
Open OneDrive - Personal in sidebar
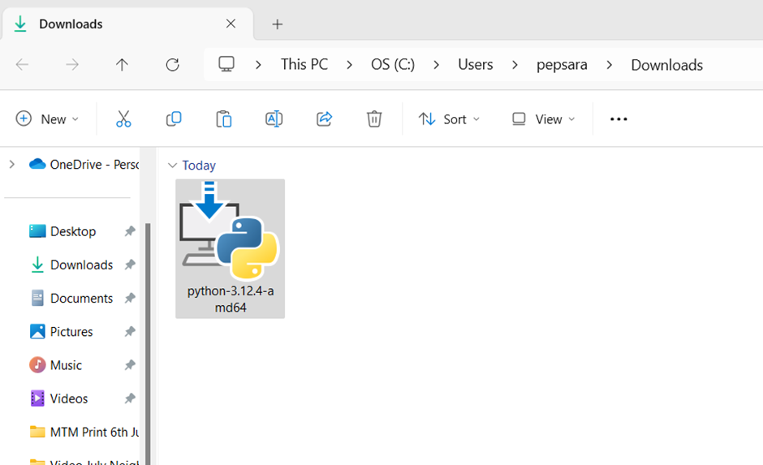84,165
